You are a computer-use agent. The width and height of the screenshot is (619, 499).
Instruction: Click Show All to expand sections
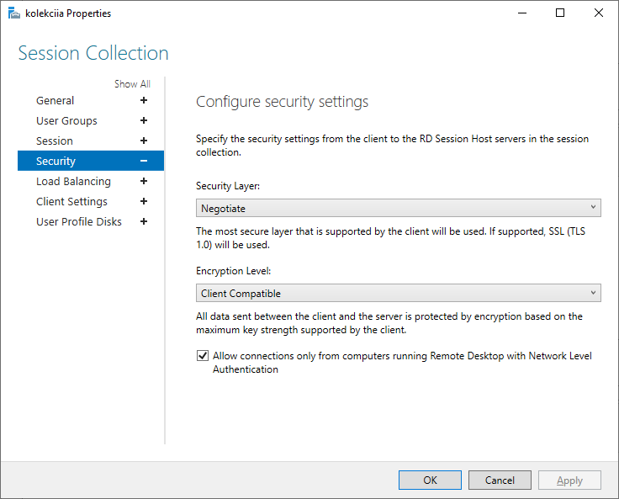click(x=132, y=84)
